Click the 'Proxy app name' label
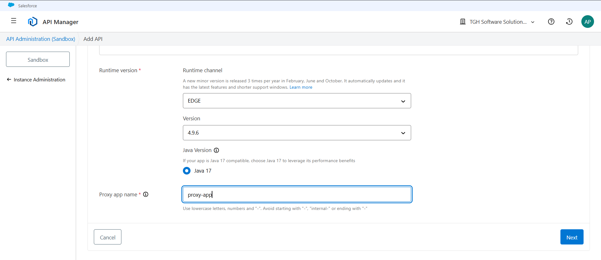601x260 pixels. tap(118, 194)
